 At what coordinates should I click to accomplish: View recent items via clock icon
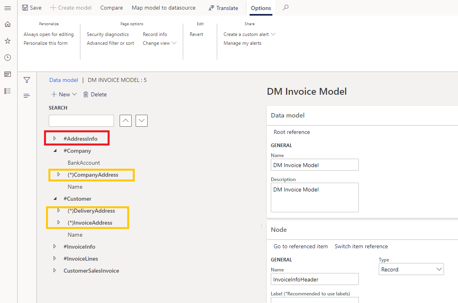click(x=8, y=57)
